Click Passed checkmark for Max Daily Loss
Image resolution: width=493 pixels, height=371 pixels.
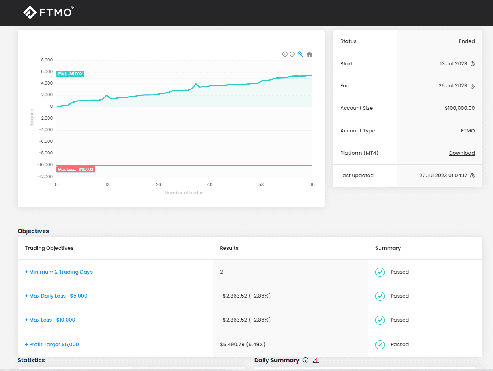(380, 296)
